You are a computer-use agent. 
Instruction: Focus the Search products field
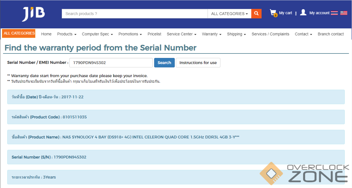click(x=135, y=14)
